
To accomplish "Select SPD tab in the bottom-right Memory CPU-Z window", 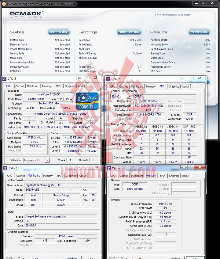I will 162,176.
